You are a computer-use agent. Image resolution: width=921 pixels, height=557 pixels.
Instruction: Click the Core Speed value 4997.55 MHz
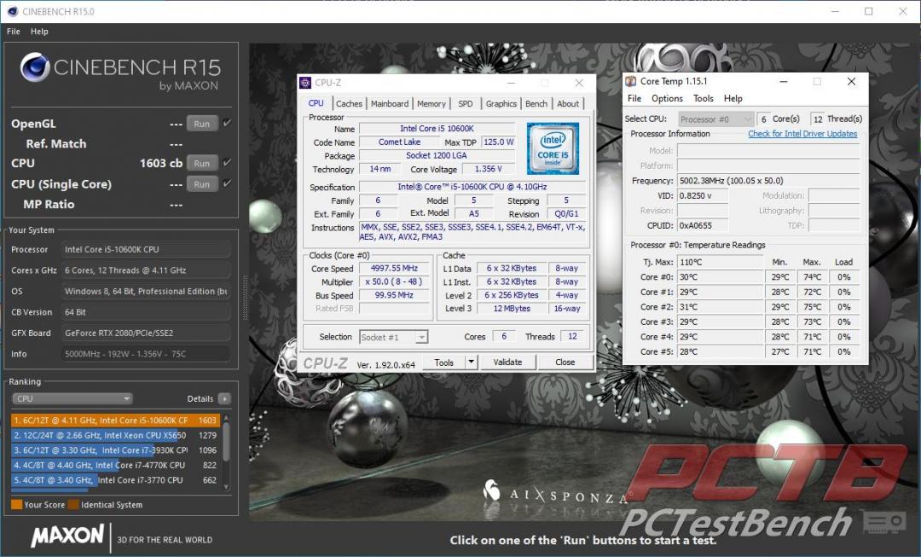(x=394, y=268)
